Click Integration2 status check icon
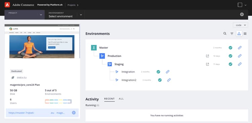252x123 pixels. 160,80
